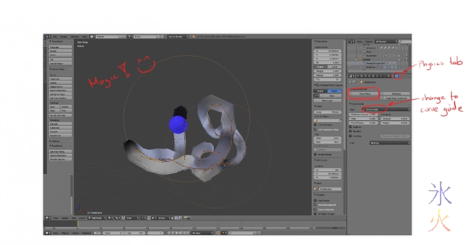Click the Force Field physics button

(x=365, y=94)
